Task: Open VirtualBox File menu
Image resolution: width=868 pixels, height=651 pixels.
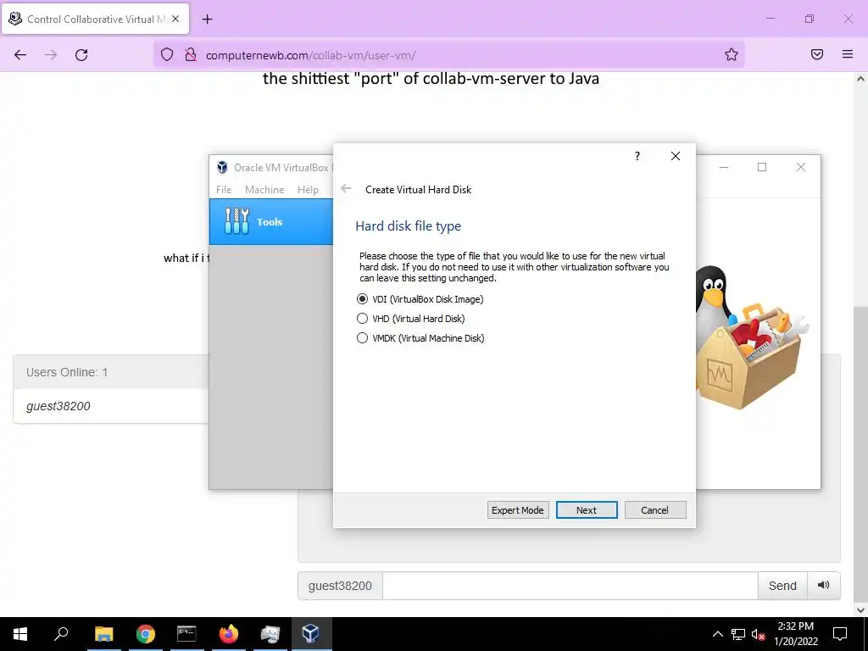Action: coord(224,189)
